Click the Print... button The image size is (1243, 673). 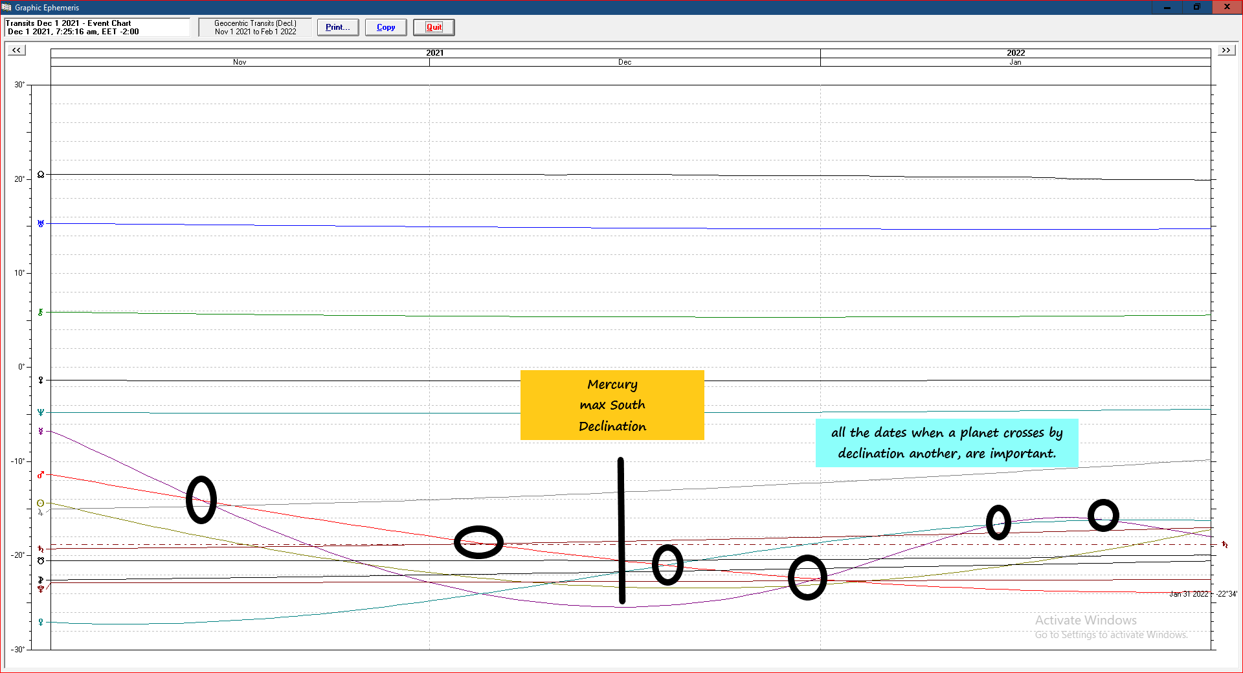tap(338, 27)
